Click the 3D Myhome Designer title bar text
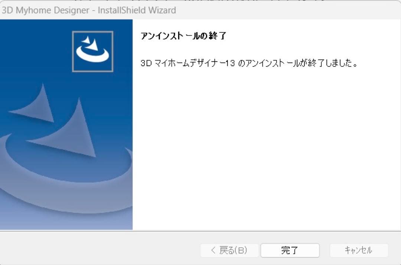 pyautogui.click(x=89, y=10)
